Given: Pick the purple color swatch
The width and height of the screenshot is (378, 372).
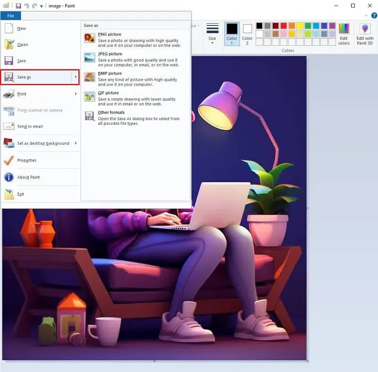Looking at the screenshot, I should pos(333,26).
